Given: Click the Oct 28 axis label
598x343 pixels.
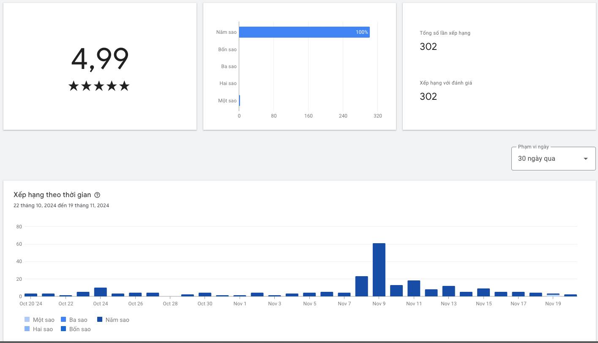Looking at the screenshot, I should pyautogui.click(x=170, y=304).
